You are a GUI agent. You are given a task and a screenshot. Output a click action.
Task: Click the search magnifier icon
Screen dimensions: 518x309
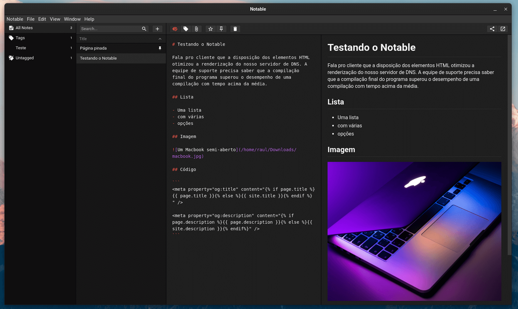click(144, 29)
